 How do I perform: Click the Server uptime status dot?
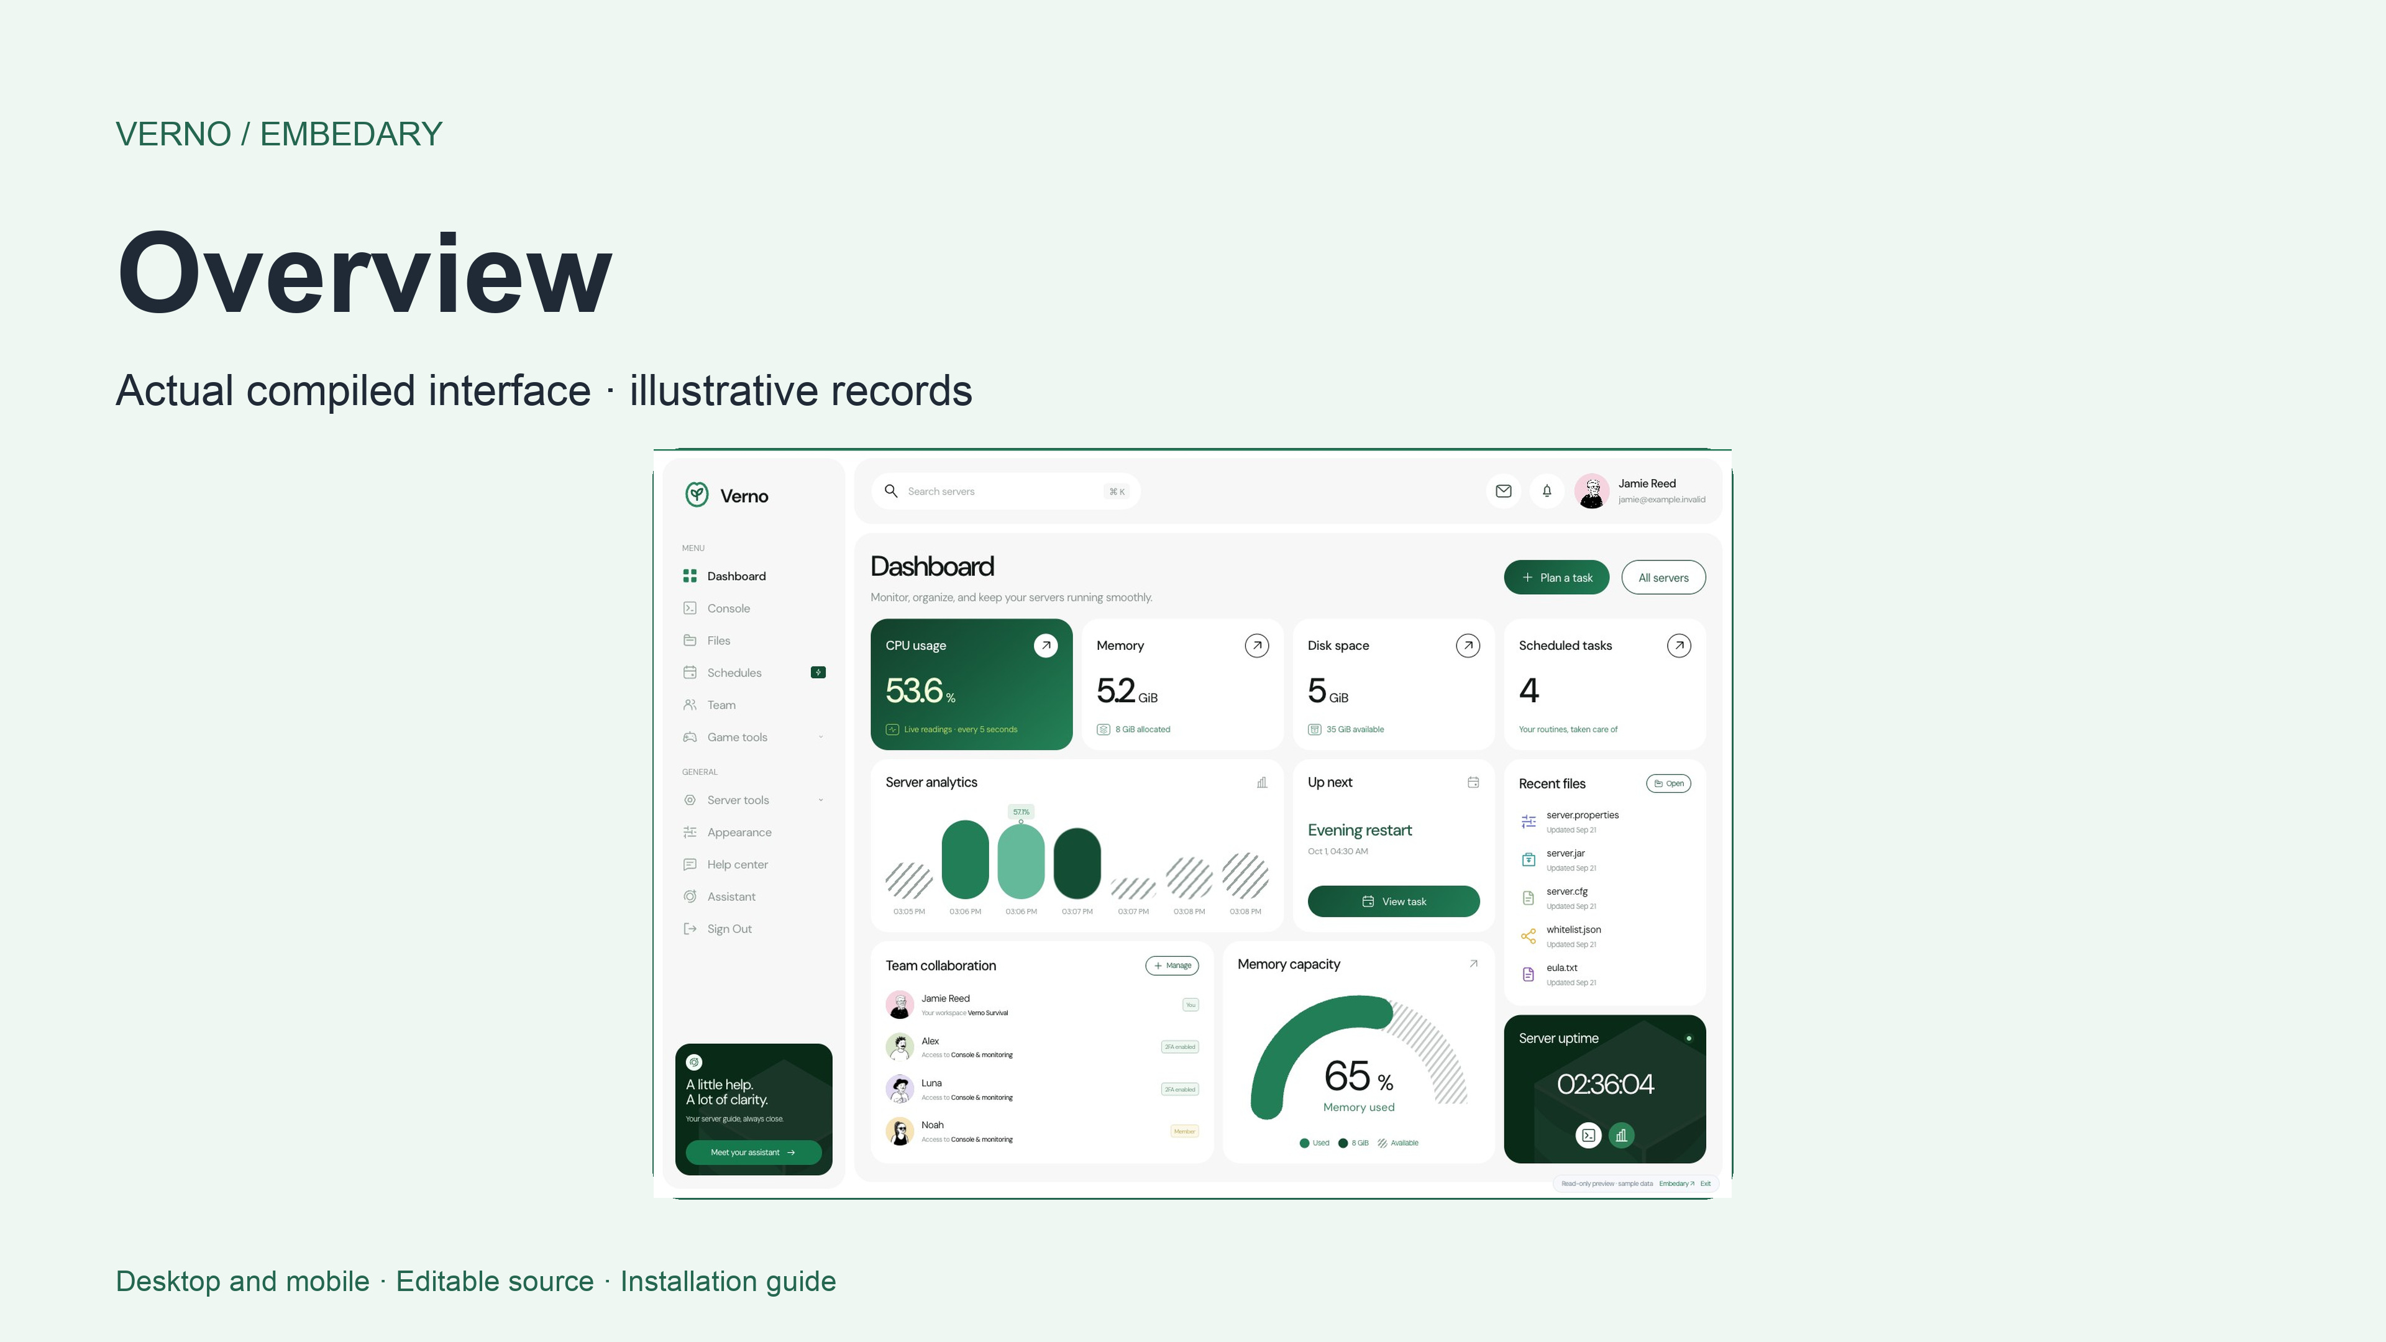point(1689,1038)
